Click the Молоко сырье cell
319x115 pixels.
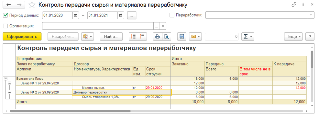coord(102,88)
